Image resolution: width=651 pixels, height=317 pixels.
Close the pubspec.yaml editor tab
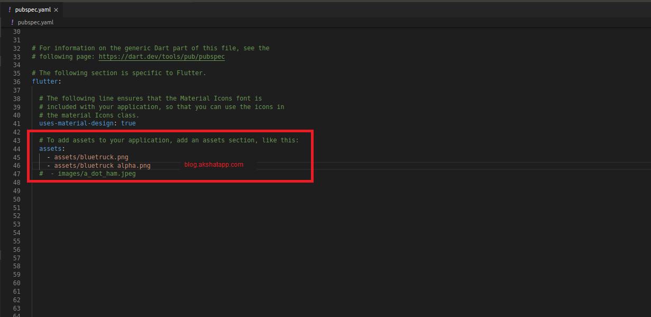point(56,10)
